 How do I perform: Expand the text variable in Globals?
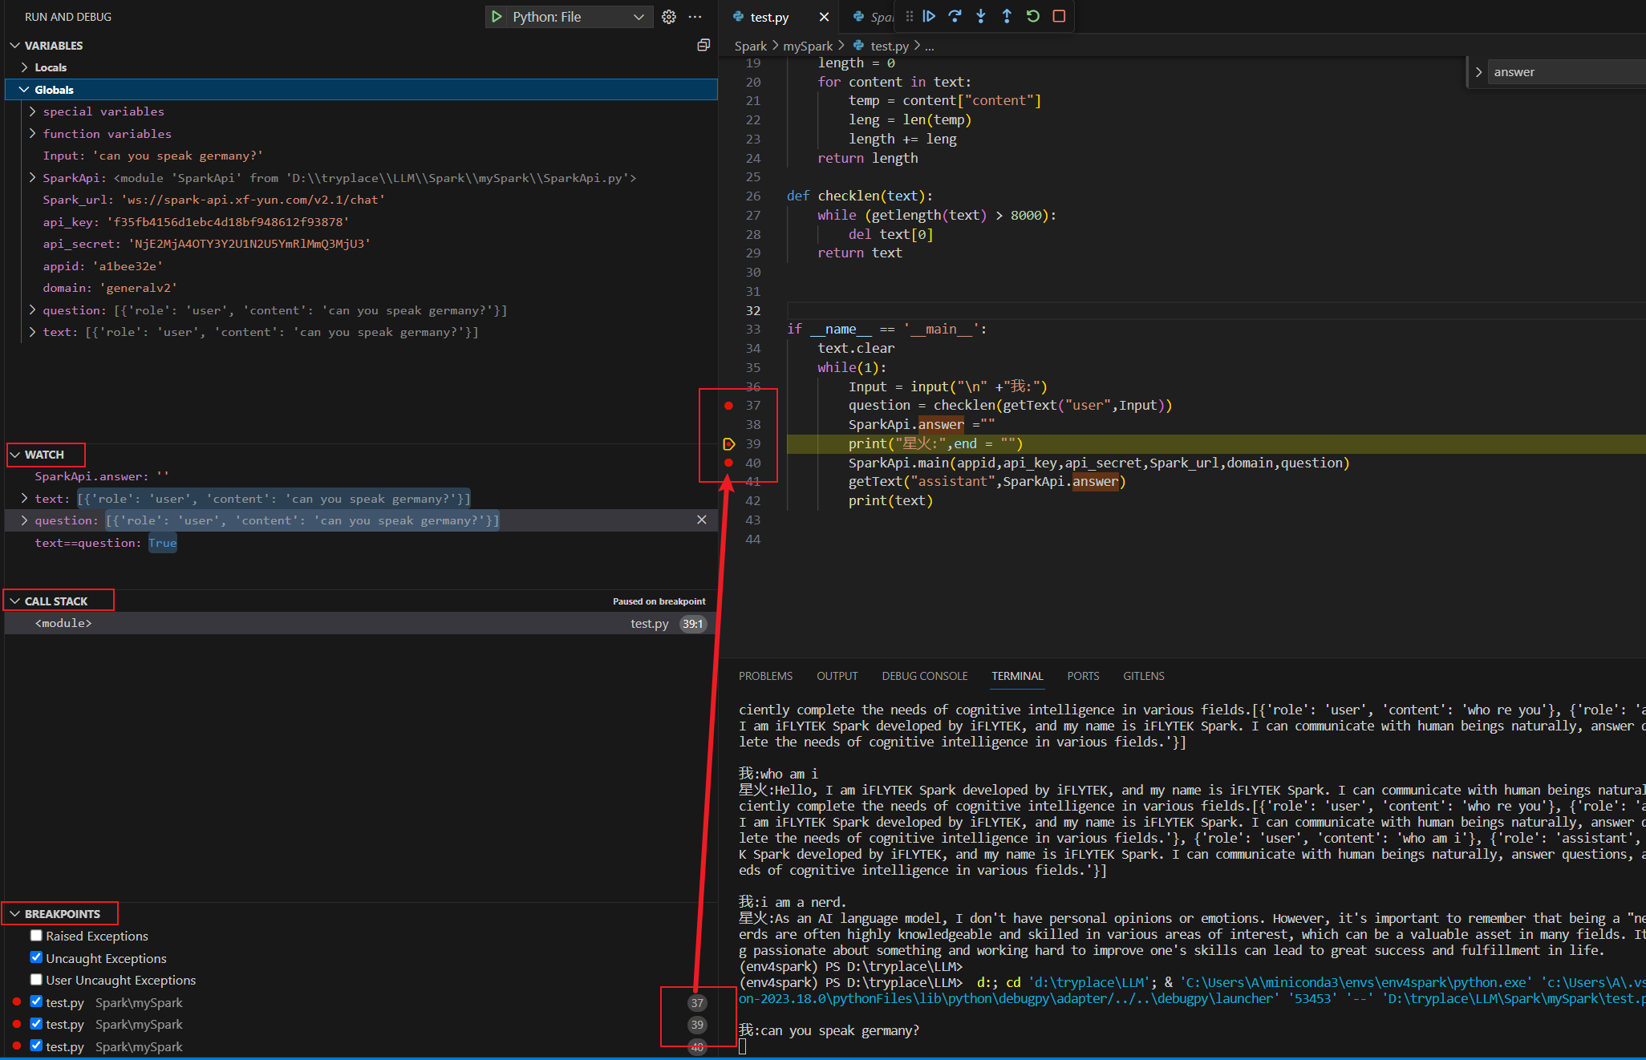click(33, 332)
